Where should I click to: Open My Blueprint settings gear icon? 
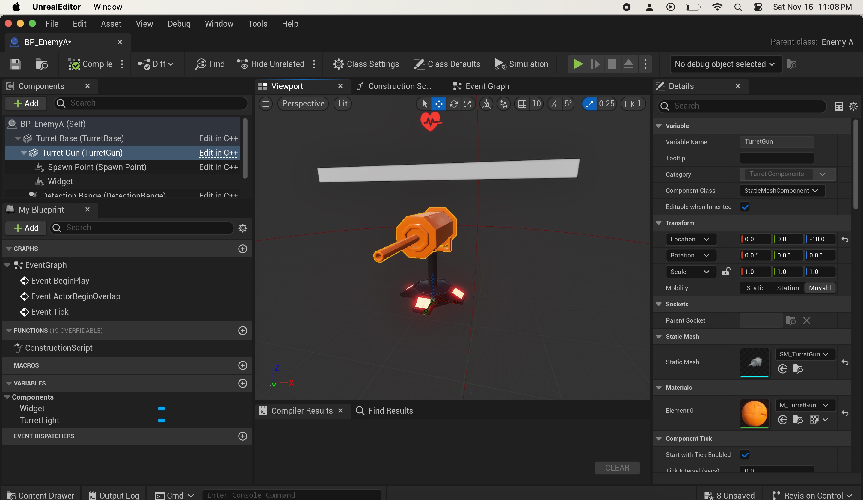[242, 228]
